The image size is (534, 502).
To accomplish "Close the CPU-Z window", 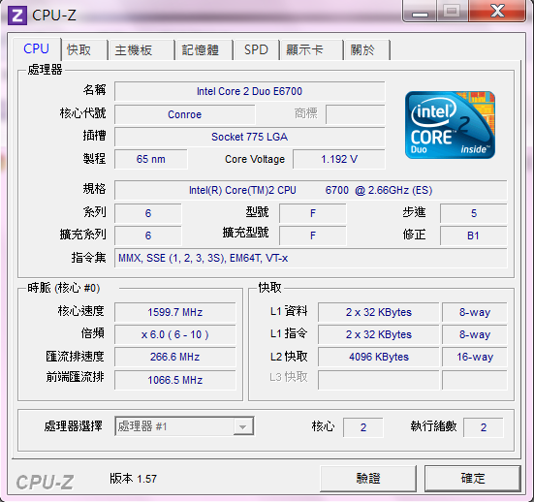I will point(497,12).
